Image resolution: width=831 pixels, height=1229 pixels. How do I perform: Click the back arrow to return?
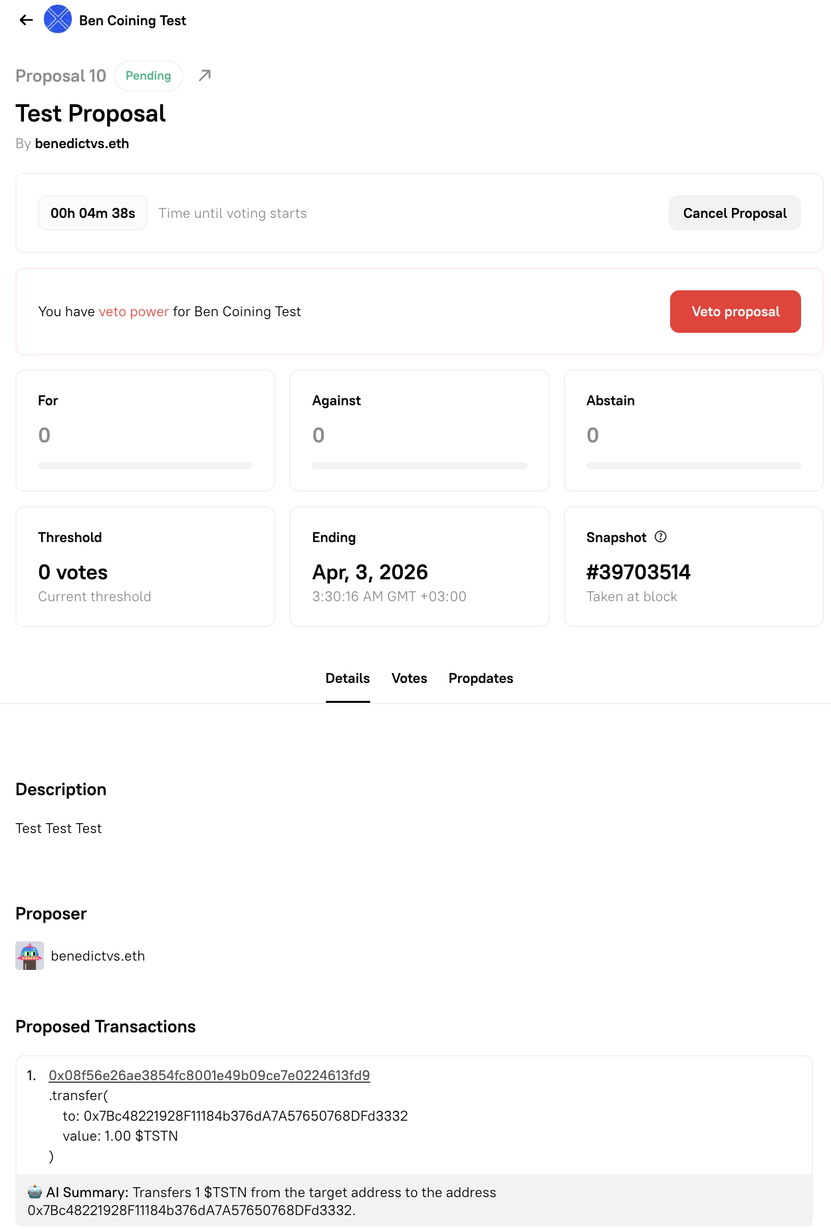tap(26, 20)
